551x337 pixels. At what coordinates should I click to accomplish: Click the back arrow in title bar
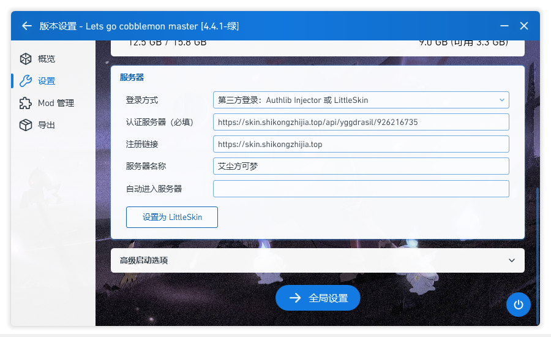pyautogui.click(x=26, y=26)
